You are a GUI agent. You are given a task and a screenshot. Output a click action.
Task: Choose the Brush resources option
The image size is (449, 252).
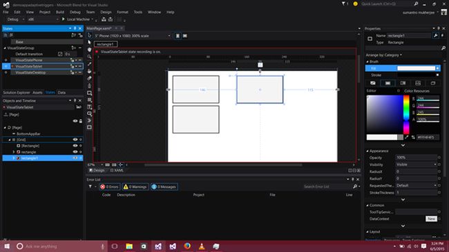(x=433, y=83)
